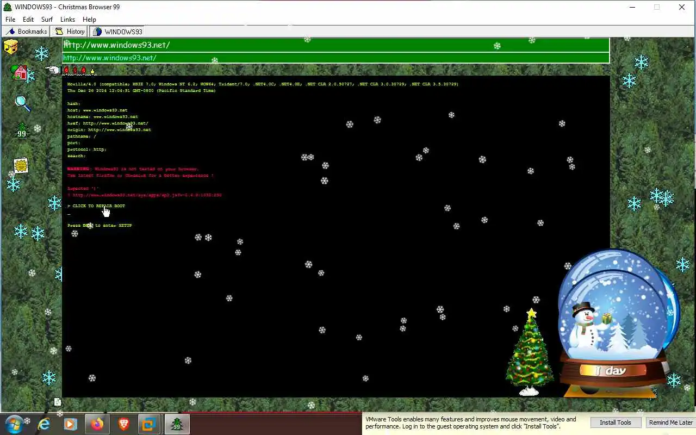Click the 99 Christmas tree sidebar icon
The width and height of the screenshot is (696, 435).
22,131
